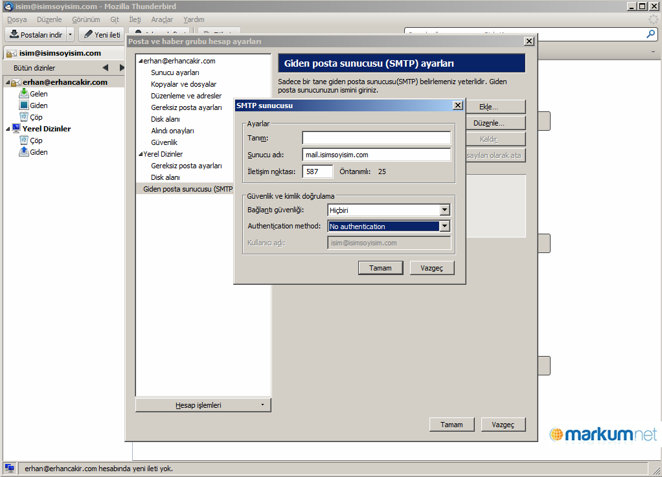Click the erhan@erhancakir.com account mail icon
The width and height of the screenshot is (662, 477).
coord(16,82)
